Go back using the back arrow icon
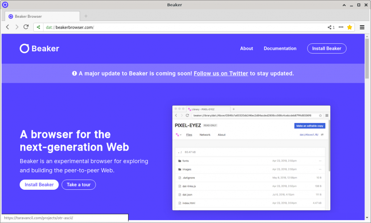This screenshot has height=223, width=371. coord(7,27)
